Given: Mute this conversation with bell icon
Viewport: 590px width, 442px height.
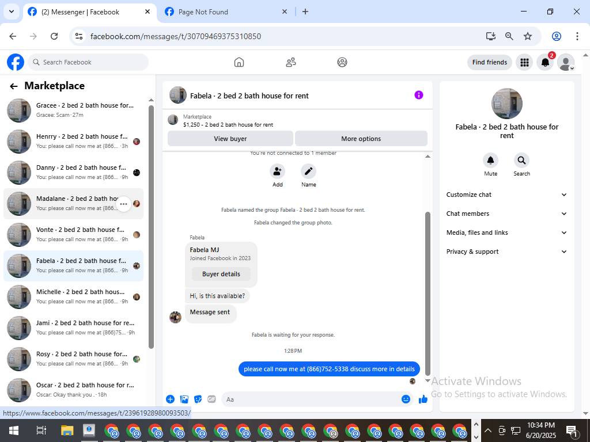Looking at the screenshot, I should pos(491,161).
